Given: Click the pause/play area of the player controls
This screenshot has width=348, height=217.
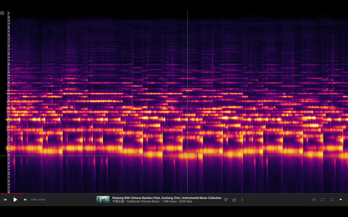Looking at the screenshot, I should tap(15, 200).
